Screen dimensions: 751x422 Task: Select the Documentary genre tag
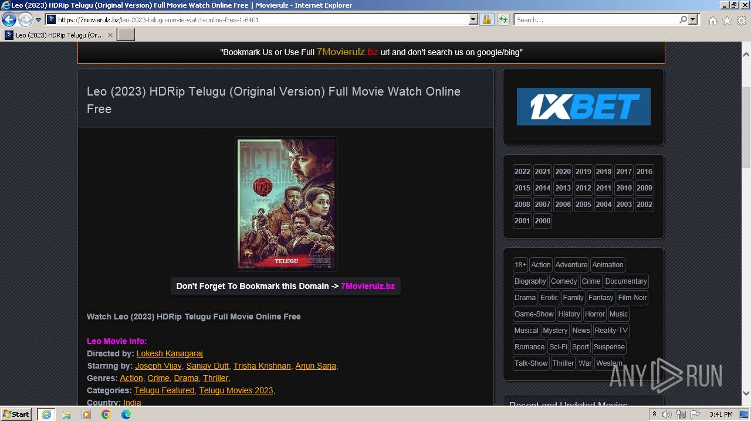[x=626, y=281]
